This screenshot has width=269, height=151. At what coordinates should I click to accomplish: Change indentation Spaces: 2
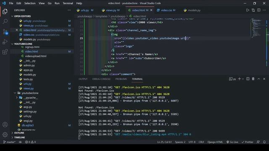point(180,142)
